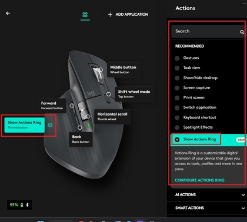
Task: Click the Bluetooth connection icon
Action: coord(28,205)
